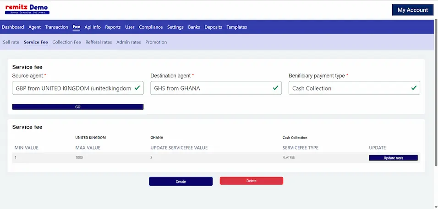Switch to the Collection Fee tab
The image size is (438, 209).
66,42
